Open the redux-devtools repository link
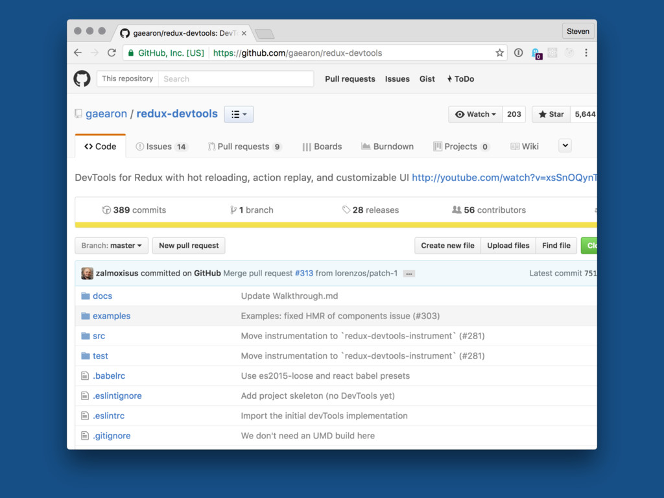 point(177,113)
